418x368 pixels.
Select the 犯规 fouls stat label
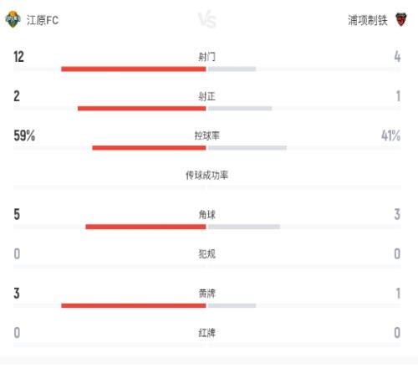[206, 254]
